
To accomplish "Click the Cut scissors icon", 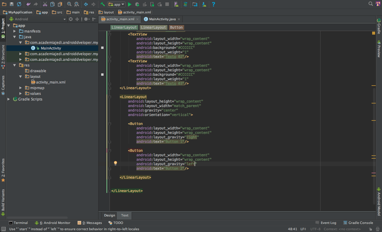I will point(45,4).
